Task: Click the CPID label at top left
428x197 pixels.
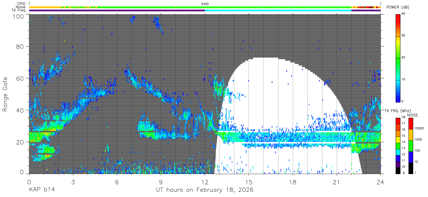Action: click(21, 4)
